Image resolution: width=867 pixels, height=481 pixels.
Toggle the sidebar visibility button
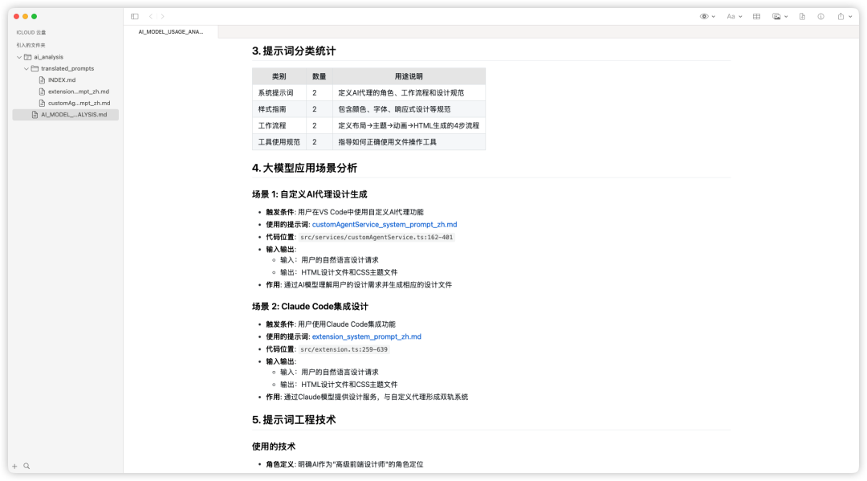coord(134,16)
